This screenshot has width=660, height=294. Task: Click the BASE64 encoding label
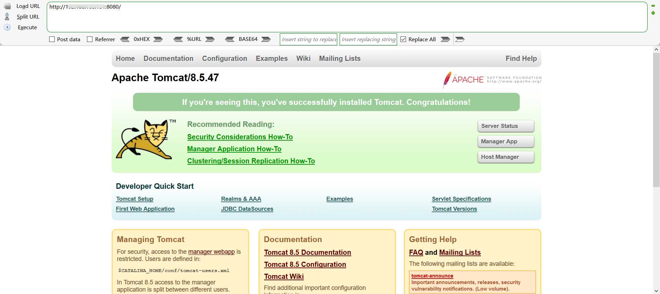[248, 39]
